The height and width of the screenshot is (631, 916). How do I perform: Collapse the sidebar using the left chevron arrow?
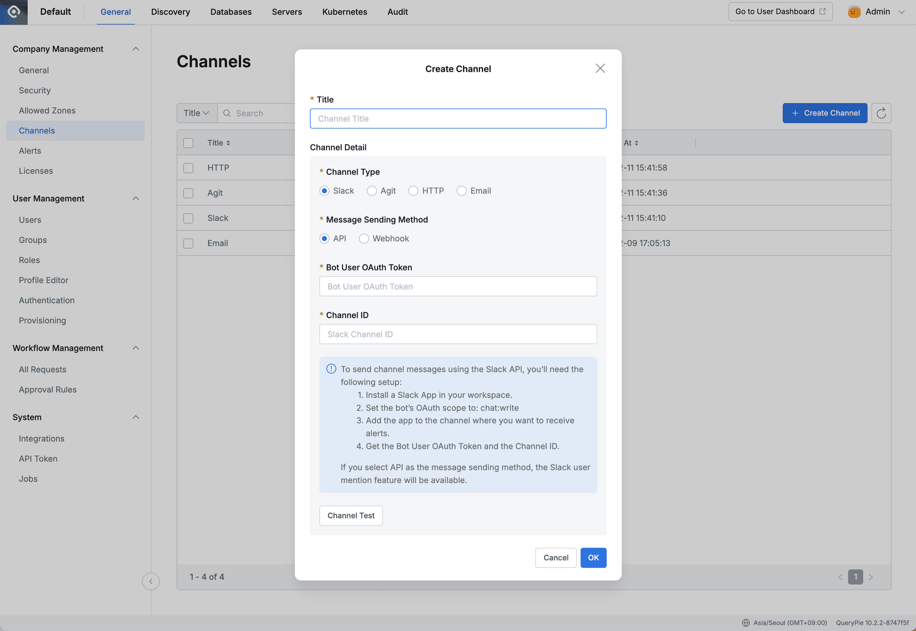pyautogui.click(x=151, y=581)
